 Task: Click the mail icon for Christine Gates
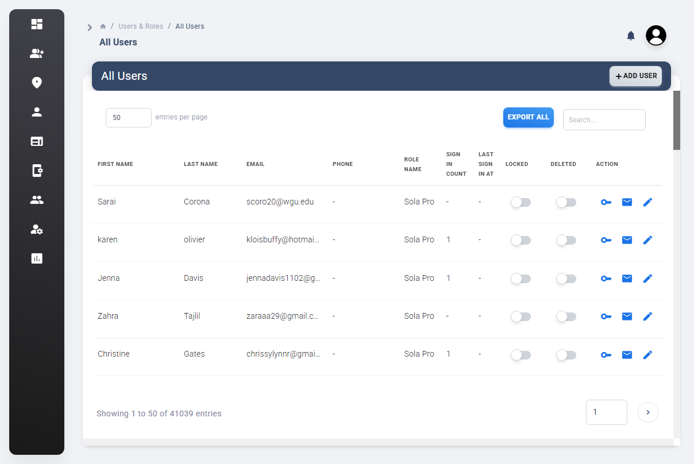(x=627, y=355)
